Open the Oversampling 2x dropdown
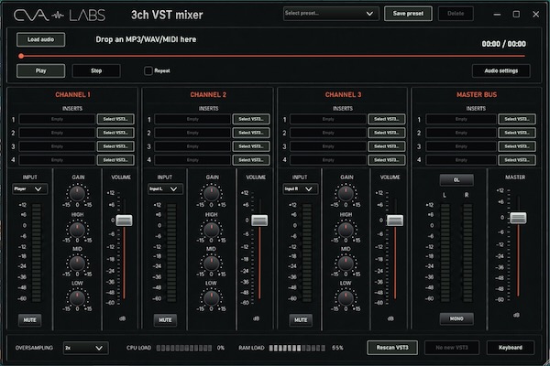The image size is (550, 366). click(86, 348)
